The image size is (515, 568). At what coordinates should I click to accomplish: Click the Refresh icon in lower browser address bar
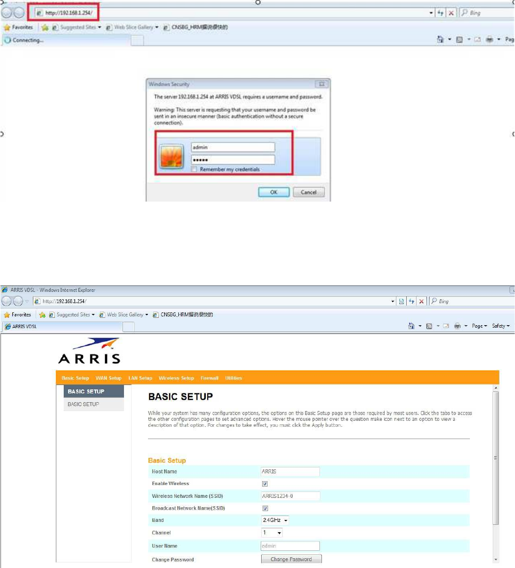[x=412, y=301]
